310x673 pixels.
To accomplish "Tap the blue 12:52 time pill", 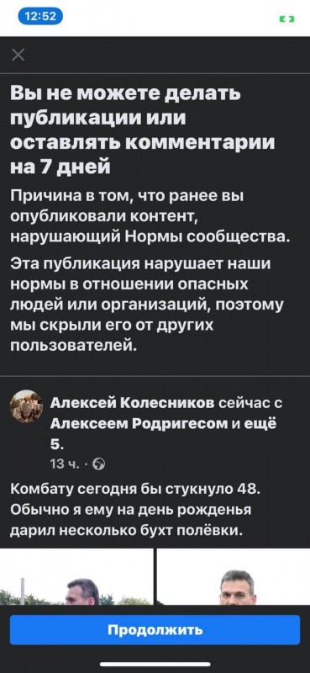I will pyautogui.click(x=40, y=17).
